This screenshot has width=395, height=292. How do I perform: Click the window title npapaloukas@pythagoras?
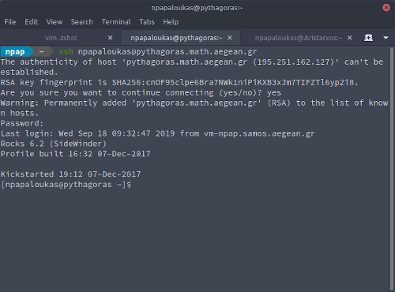[x=197, y=8]
